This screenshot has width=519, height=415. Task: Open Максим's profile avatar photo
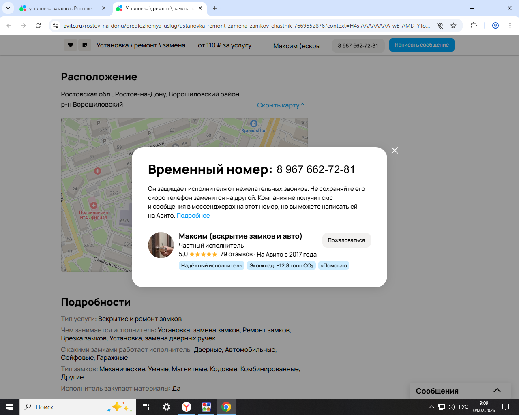coord(161,245)
